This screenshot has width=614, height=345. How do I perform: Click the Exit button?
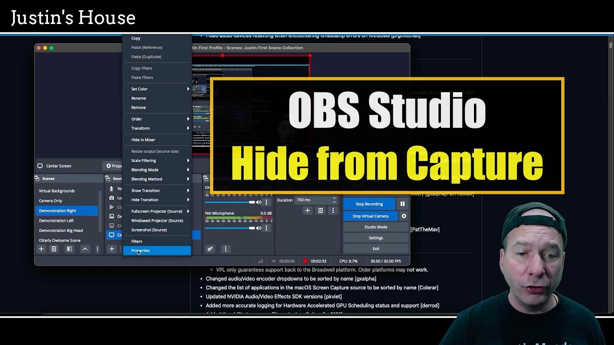(376, 249)
